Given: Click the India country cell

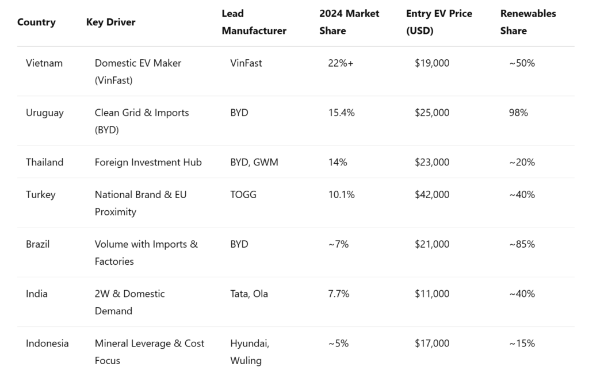Looking at the screenshot, I should point(37,294).
